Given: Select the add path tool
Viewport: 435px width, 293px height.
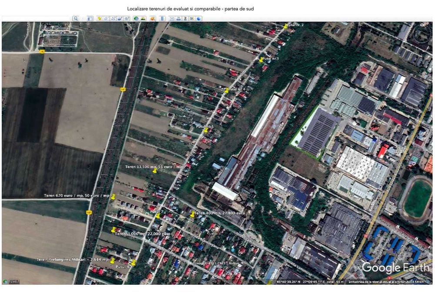Looking at the screenshot, I should 113,19.
